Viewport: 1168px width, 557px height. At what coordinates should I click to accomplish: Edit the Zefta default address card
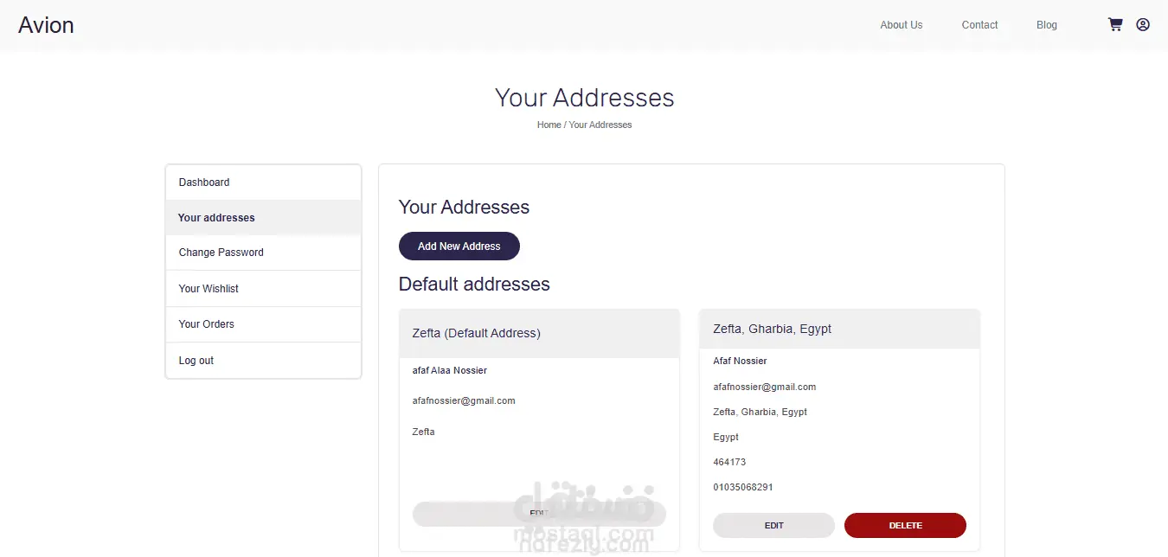pos(538,514)
